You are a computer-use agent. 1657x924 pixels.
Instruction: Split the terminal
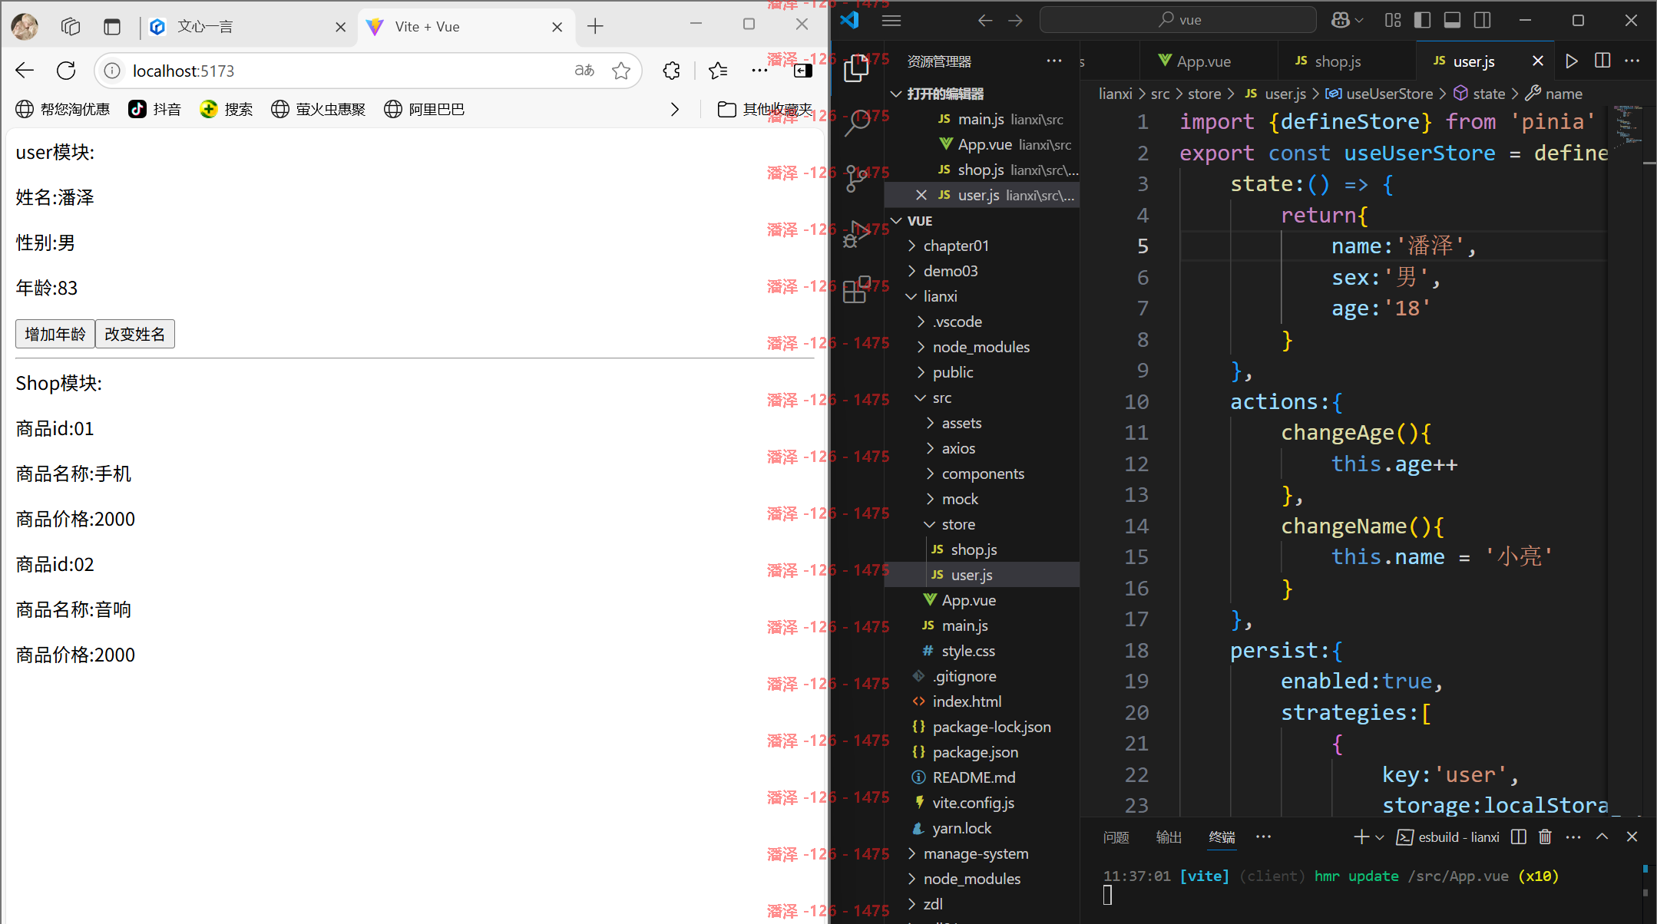coord(1518,837)
